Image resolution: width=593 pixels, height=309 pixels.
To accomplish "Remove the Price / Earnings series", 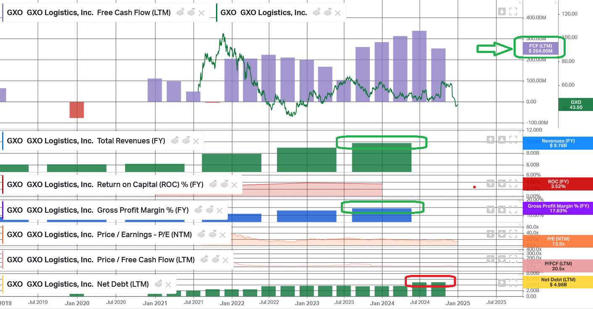I will coord(223,234).
